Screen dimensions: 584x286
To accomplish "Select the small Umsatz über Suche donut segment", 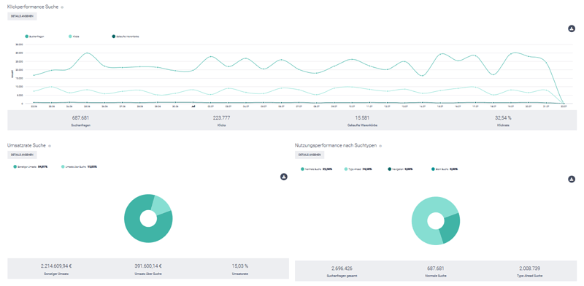I will 161,206.
